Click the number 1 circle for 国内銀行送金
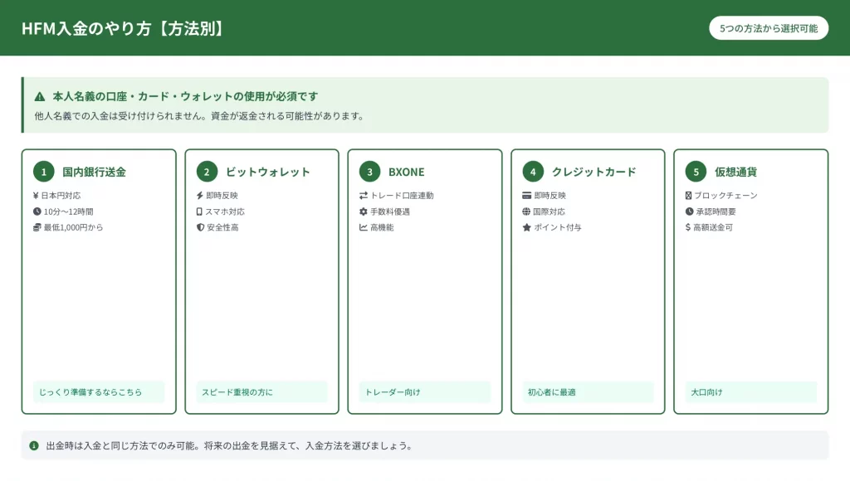Viewport: 850px width, 481px height. click(x=43, y=172)
